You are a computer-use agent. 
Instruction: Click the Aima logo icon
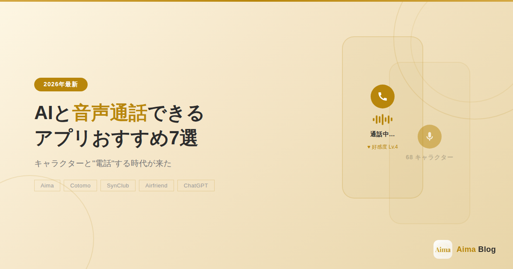click(443, 249)
